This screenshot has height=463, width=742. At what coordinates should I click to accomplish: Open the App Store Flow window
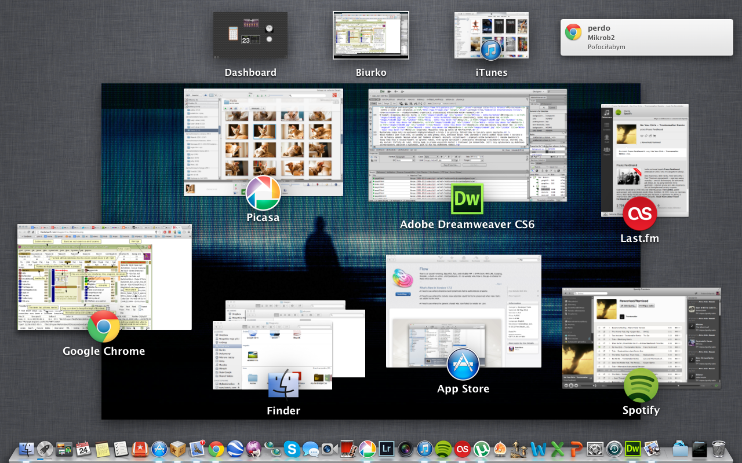pos(464,311)
